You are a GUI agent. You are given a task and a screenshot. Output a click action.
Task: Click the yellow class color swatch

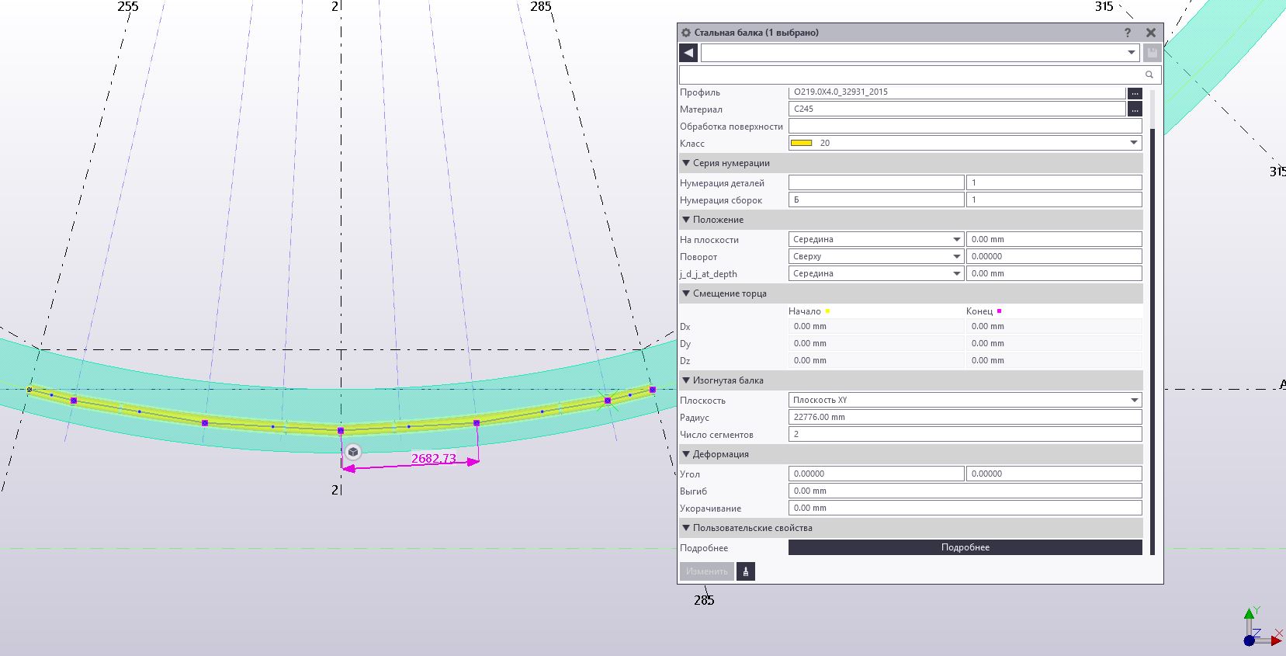pyautogui.click(x=801, y=143)
